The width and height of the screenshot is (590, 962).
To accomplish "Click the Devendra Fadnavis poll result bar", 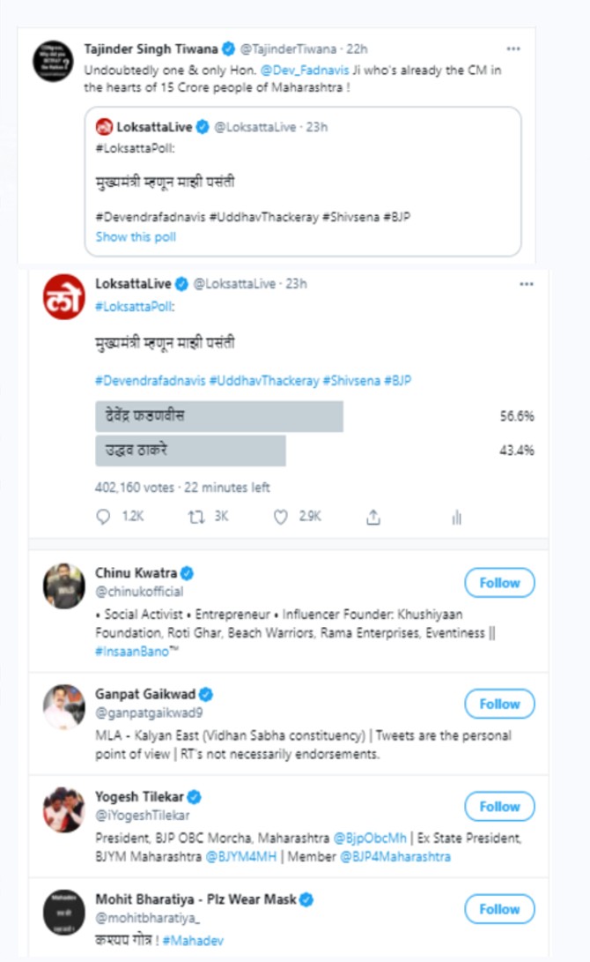I will coord(219,416).
